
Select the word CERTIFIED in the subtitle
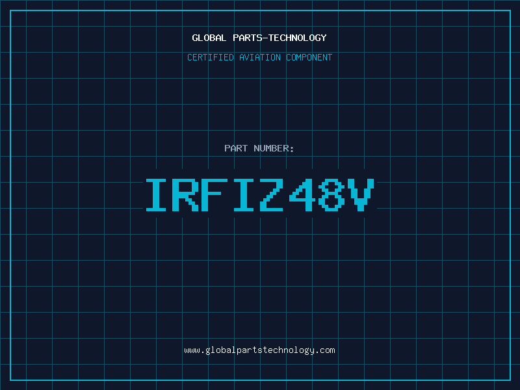pos(211,57)
